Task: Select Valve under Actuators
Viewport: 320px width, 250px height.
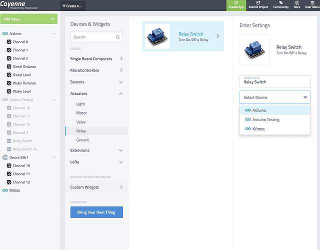Action: [x=81, y=122]
